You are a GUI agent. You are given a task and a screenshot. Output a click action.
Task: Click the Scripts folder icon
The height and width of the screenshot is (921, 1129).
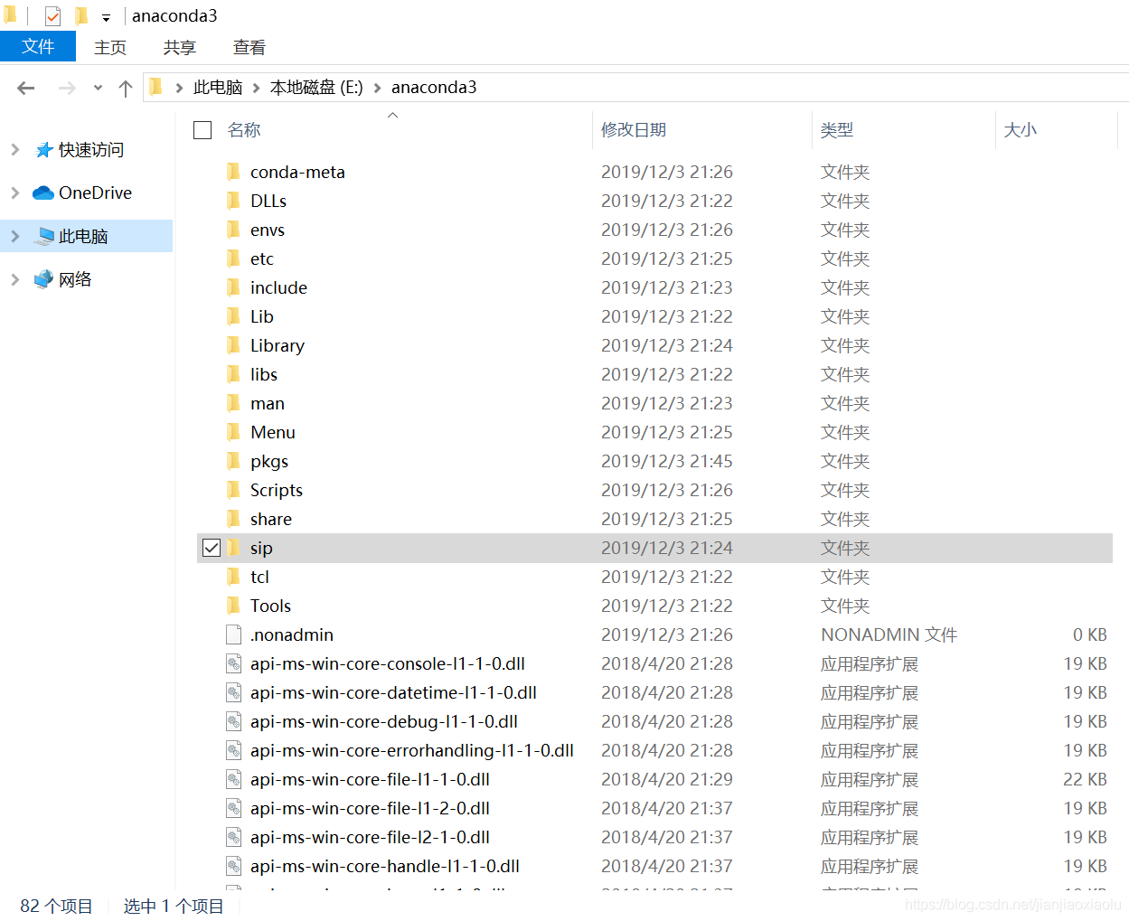click(233, 490)
